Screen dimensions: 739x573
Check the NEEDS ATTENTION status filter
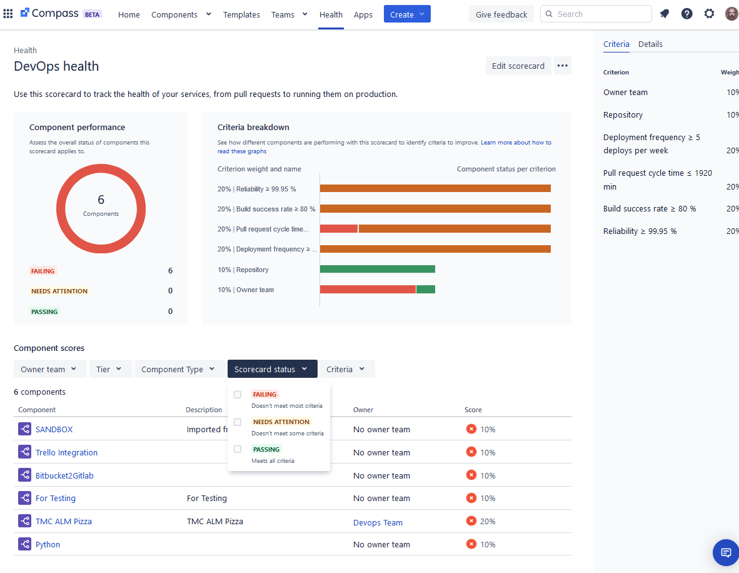237,422
